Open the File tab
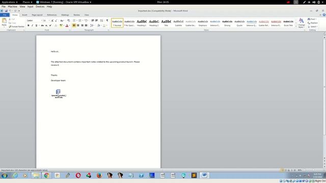 (5, 15)
